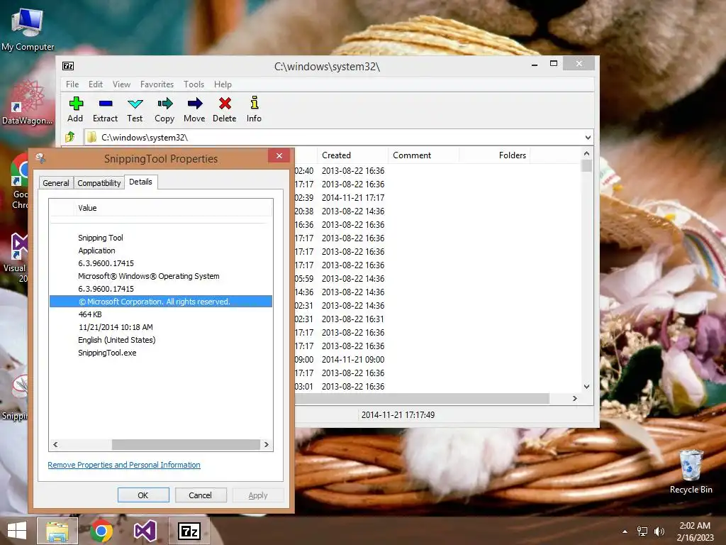Show hidden tray icons arrow

click(625, 532)
